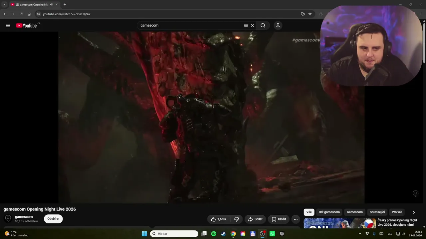This screenshot has width=426, height=239.
Task: Install app icon in address bar
Action: click(303, 14)
